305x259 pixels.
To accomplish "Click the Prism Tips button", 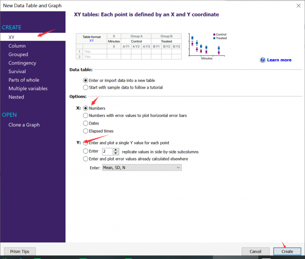I will (20, 251).
